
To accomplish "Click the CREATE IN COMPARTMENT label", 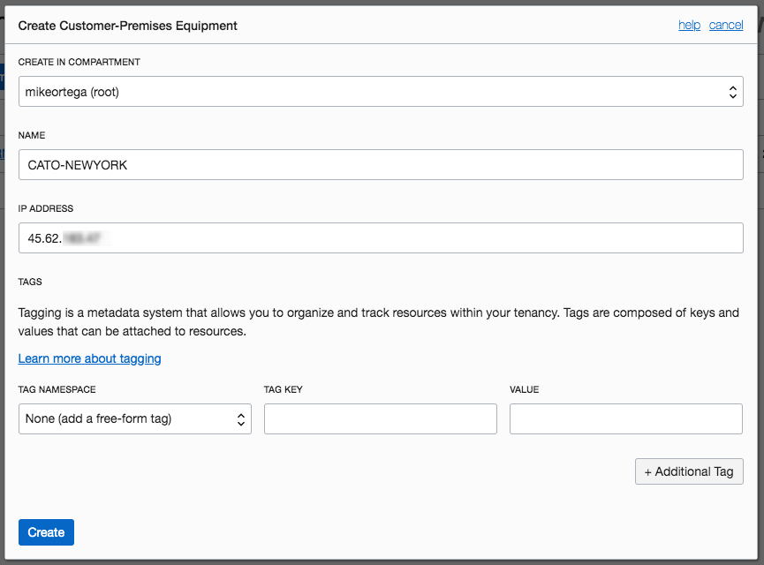I will click(79, 63).
